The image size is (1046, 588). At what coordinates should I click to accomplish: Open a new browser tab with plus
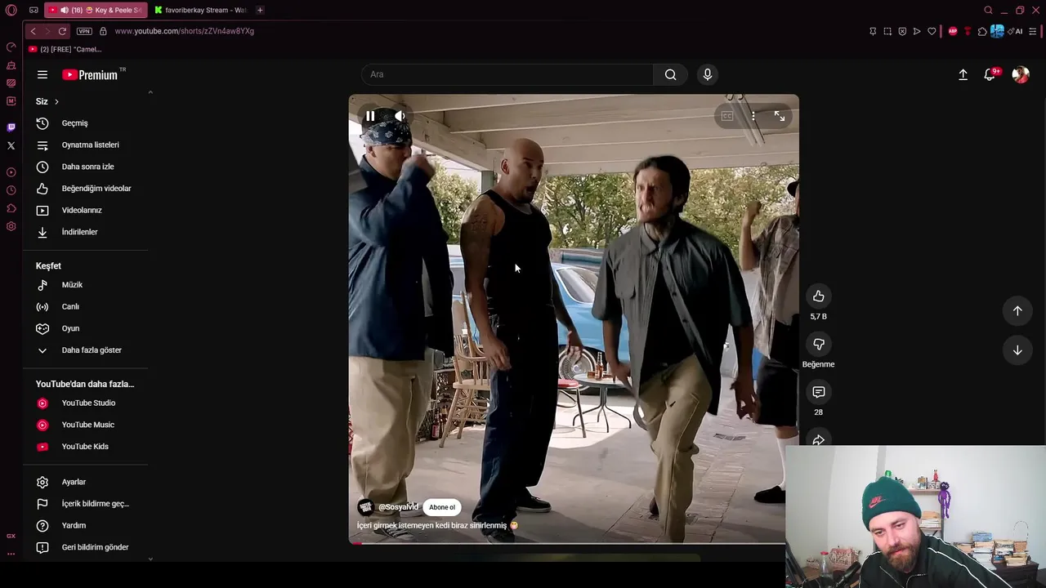[x=260, y=10]
